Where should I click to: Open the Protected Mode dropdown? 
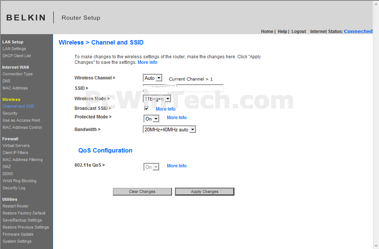[151, 119]
